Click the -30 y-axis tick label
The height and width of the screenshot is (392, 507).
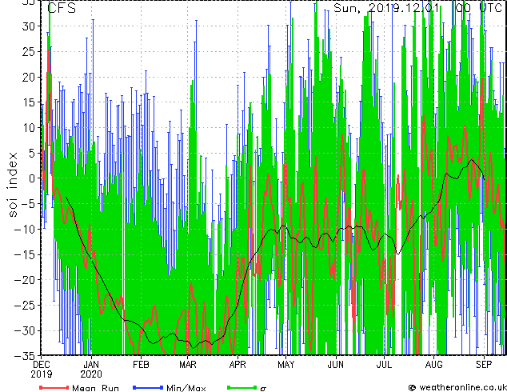tap(26, 330)
